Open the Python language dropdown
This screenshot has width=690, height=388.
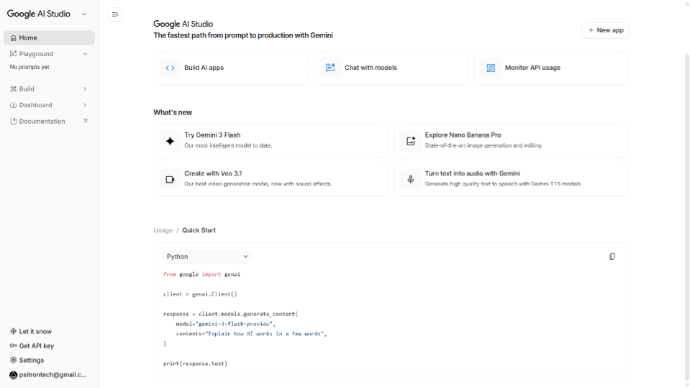pyautogui.click(x=206, y=256)
